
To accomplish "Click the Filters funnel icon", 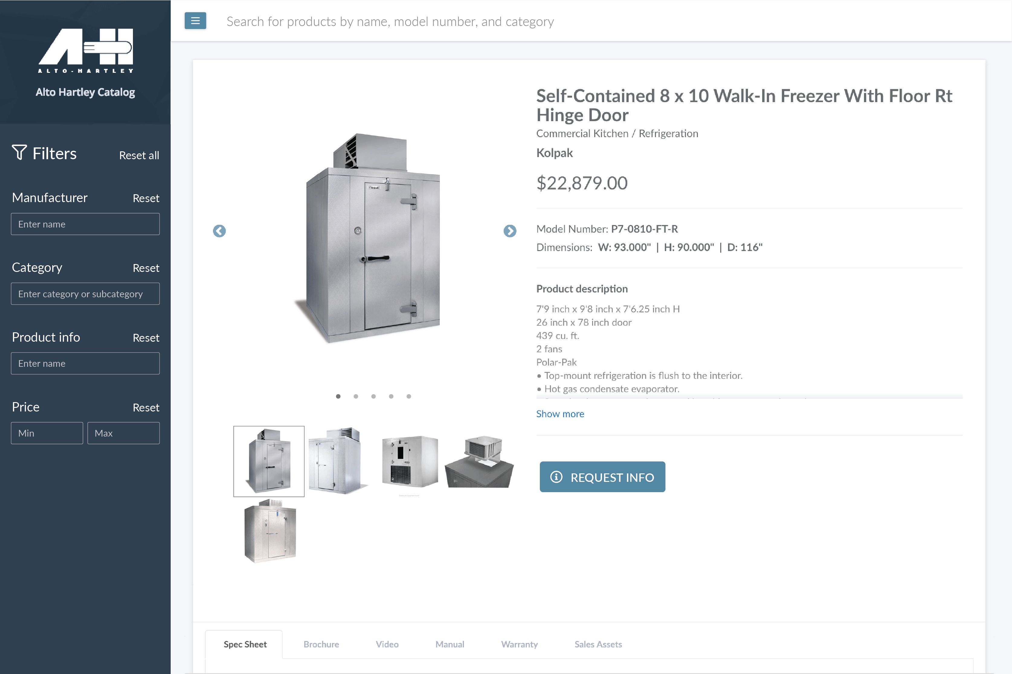I will point(19,152).
